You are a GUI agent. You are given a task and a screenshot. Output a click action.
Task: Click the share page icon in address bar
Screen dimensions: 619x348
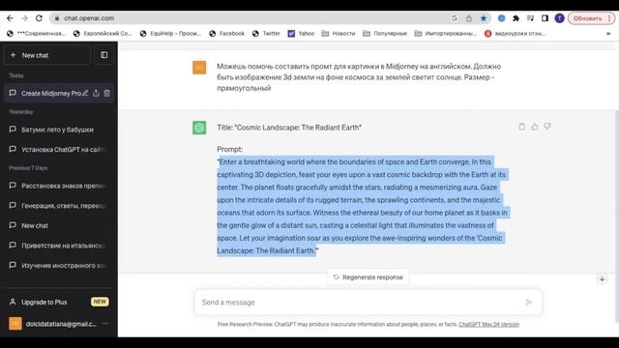pos(468,18)
